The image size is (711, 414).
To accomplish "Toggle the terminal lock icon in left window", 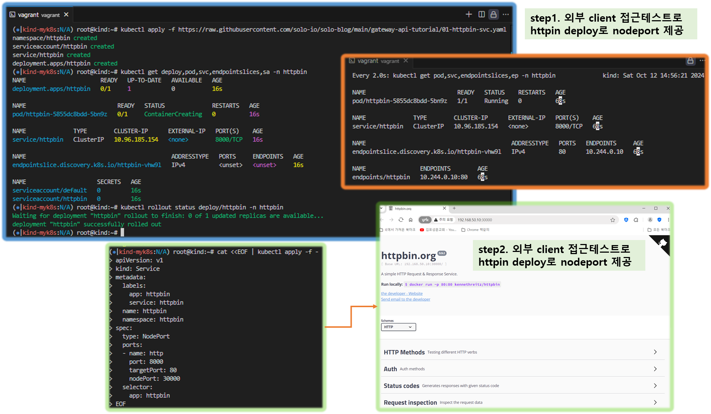I will [x=493, y=14].
